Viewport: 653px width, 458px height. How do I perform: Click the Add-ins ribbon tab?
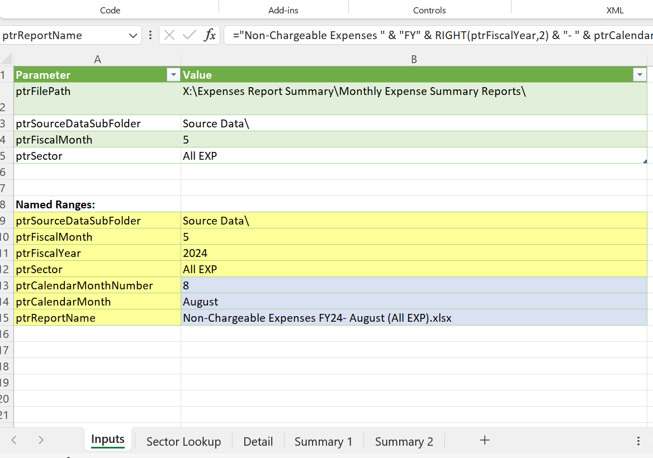pos(283,10)
